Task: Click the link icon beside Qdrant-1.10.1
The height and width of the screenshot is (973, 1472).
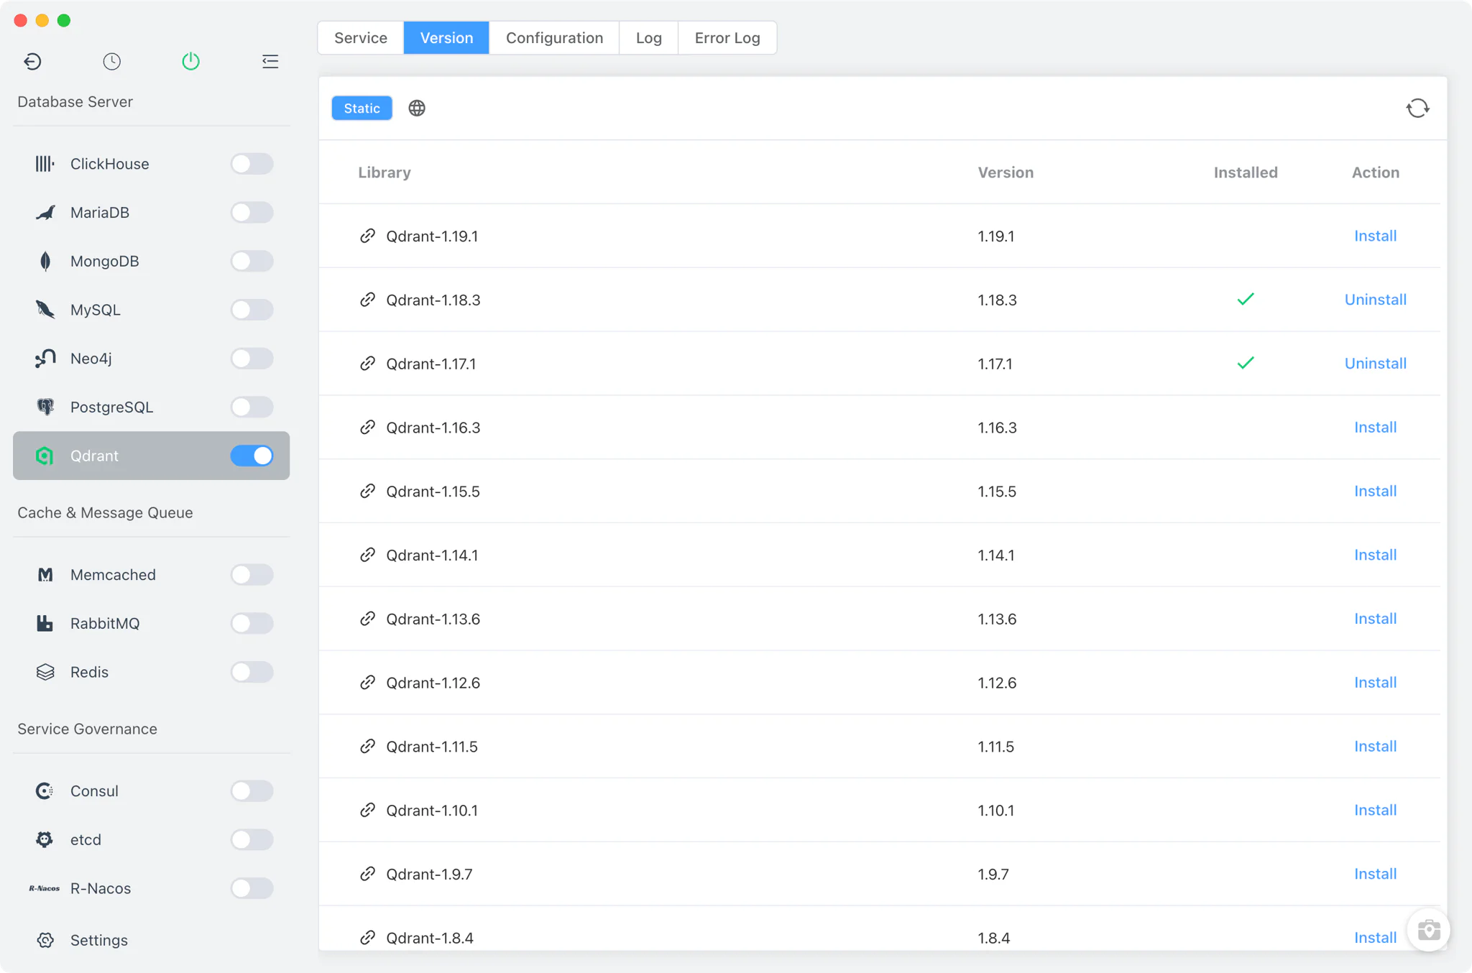Action: click(367, 810)
